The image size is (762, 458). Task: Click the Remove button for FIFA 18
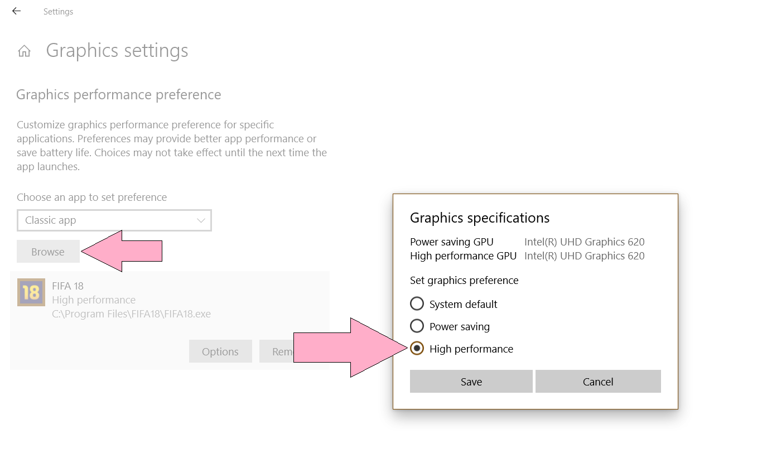pyautogui.click(x=277, y=351)
